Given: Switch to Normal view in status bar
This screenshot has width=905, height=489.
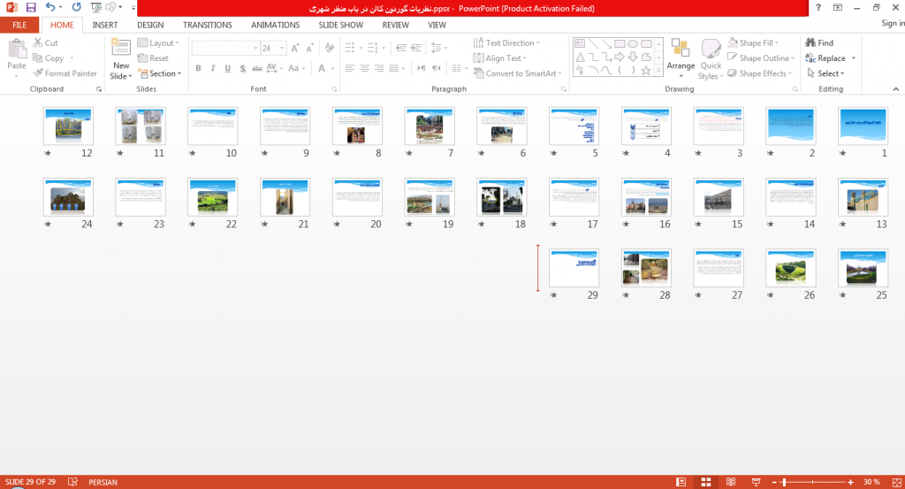Looking at the screenshot, I should point(681,482).
